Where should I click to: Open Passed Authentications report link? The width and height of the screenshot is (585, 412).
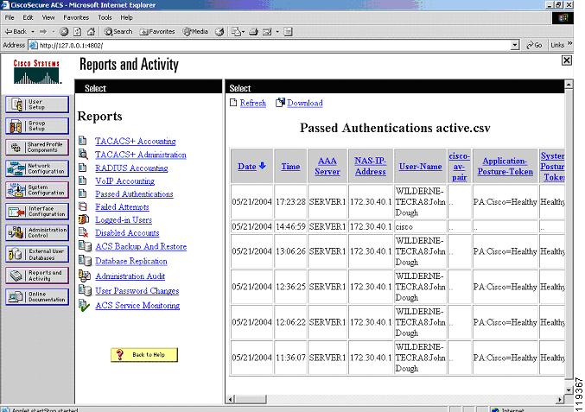coord(134,193)
